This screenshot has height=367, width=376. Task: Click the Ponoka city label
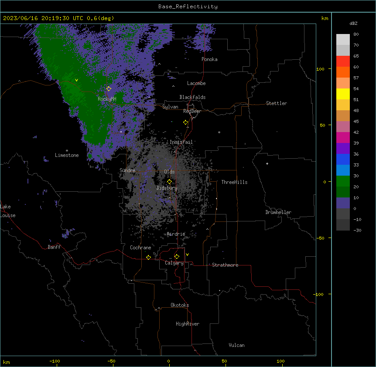tap(209, 59)
